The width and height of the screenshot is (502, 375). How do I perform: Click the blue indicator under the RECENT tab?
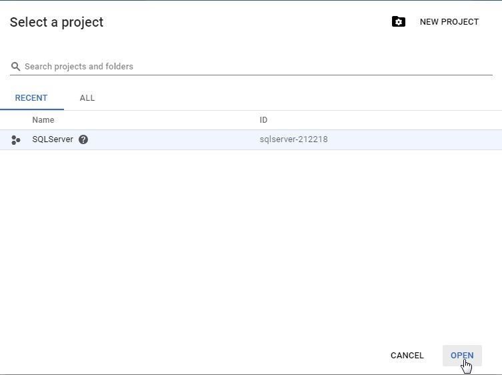click(x=31, y=109)
